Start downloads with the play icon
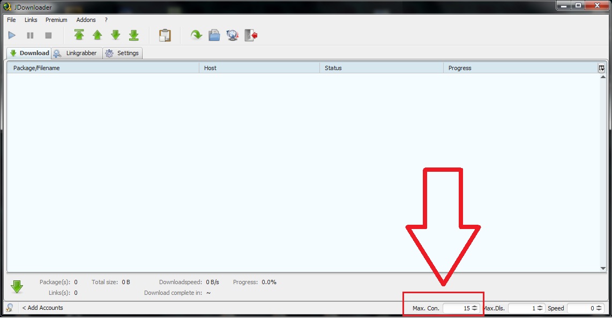The image size is (612, 320). point(12,35)
